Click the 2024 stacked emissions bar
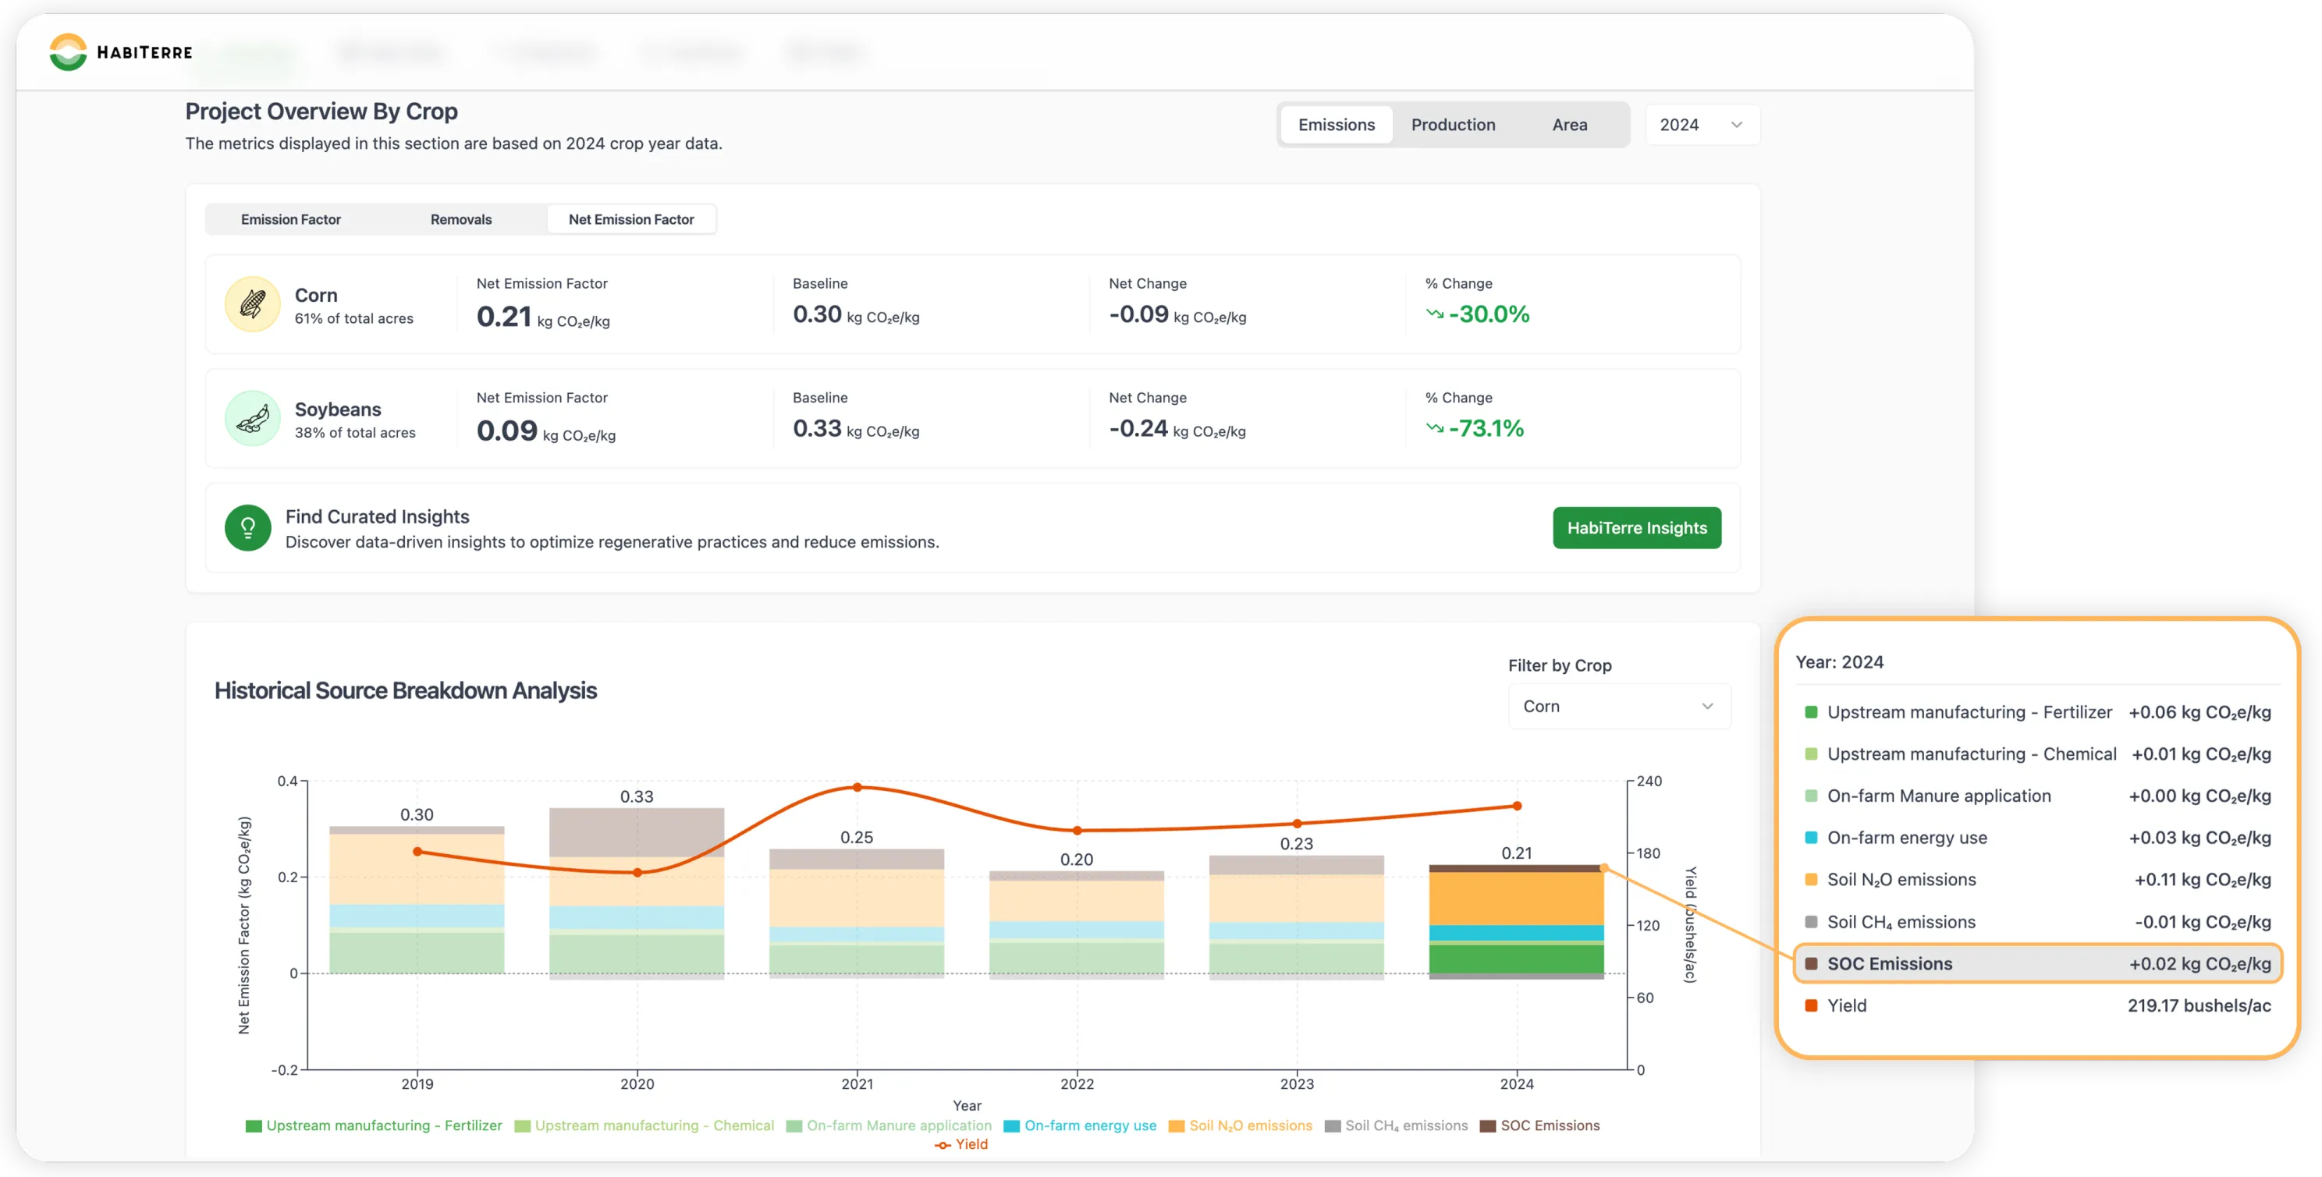 tap(1516, 910)
